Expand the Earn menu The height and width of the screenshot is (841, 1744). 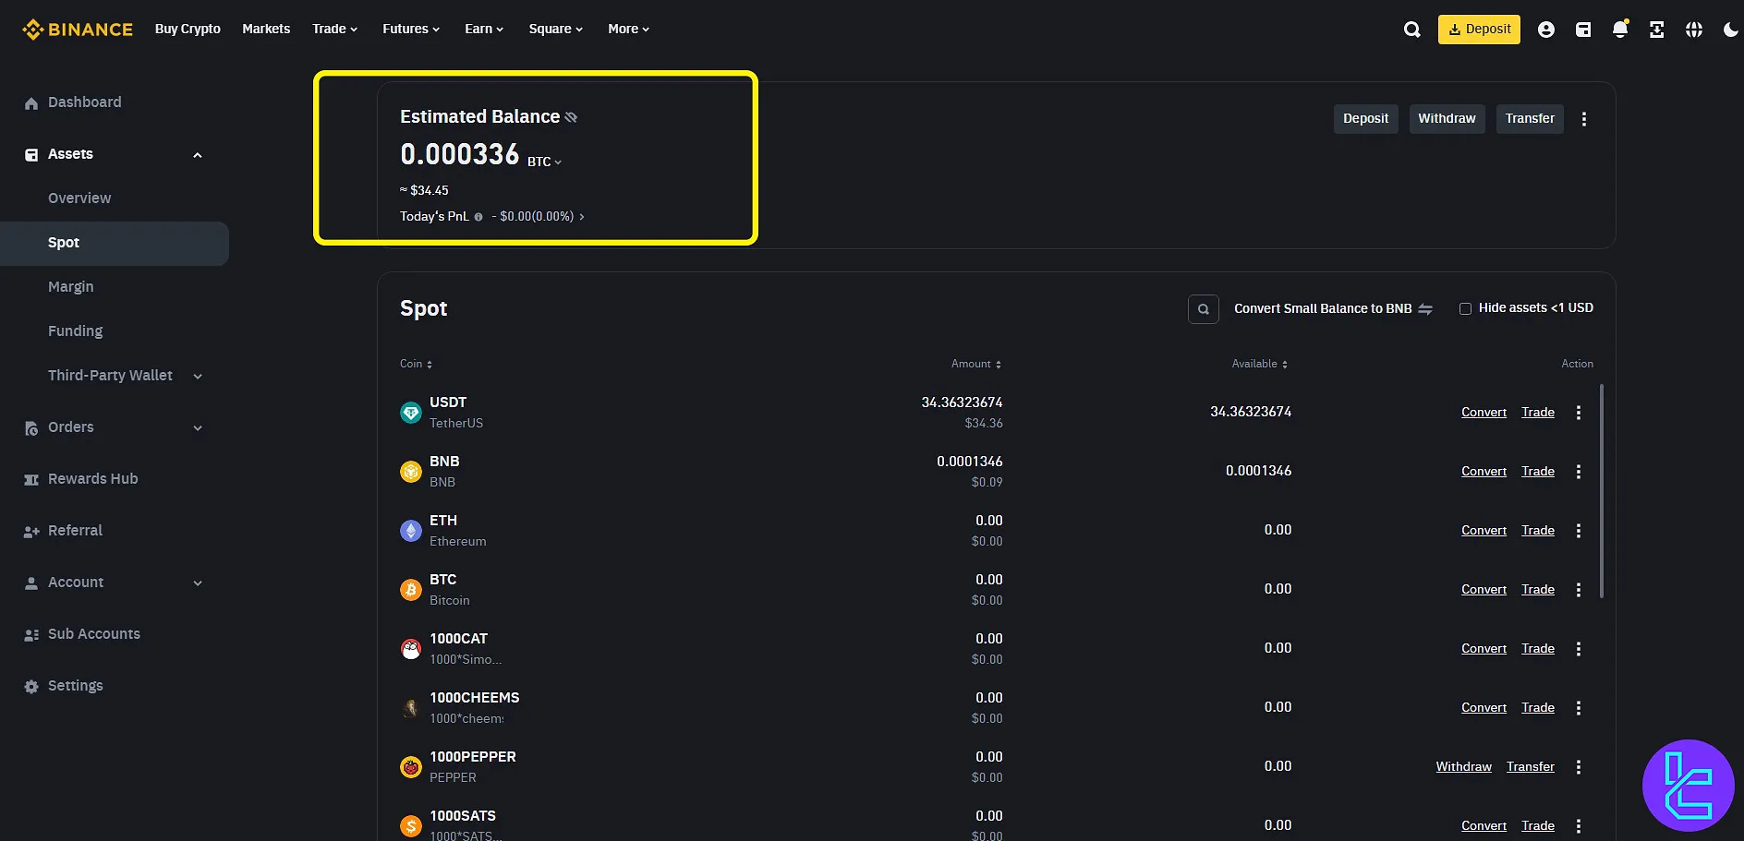pos(484,30)
